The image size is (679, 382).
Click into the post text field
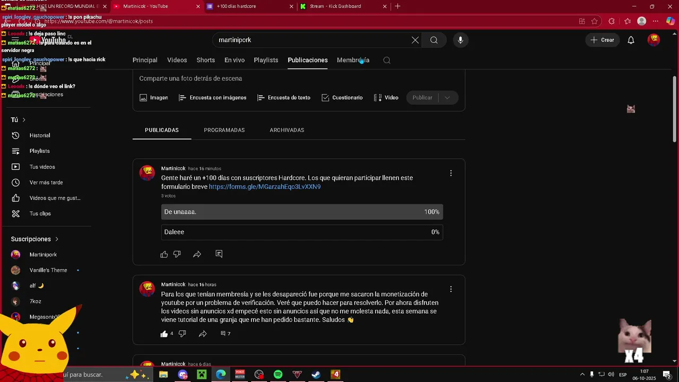[x=299, y=79]
